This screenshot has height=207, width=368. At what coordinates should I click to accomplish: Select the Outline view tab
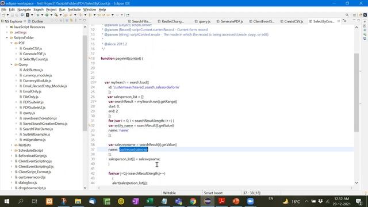click(35, 21)
